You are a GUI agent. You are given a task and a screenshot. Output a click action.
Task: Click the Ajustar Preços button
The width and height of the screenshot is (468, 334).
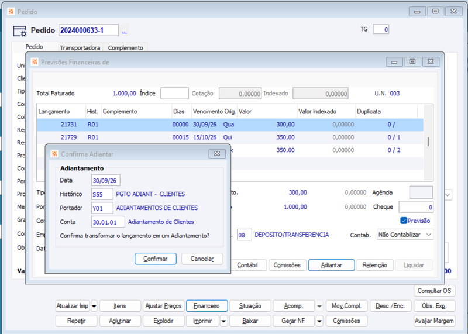coord(164,306)
